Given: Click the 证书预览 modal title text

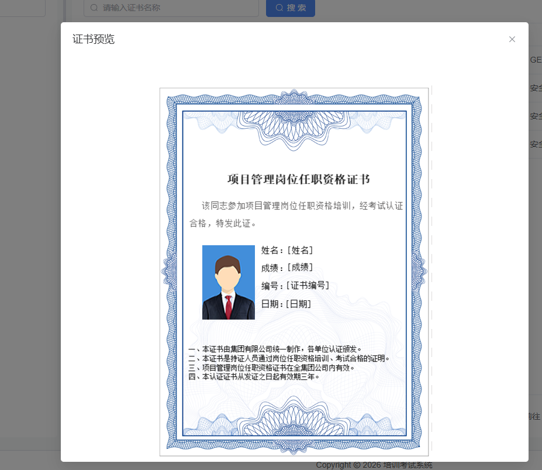Looking at the screenshot, I should click(x=93, y=39).
